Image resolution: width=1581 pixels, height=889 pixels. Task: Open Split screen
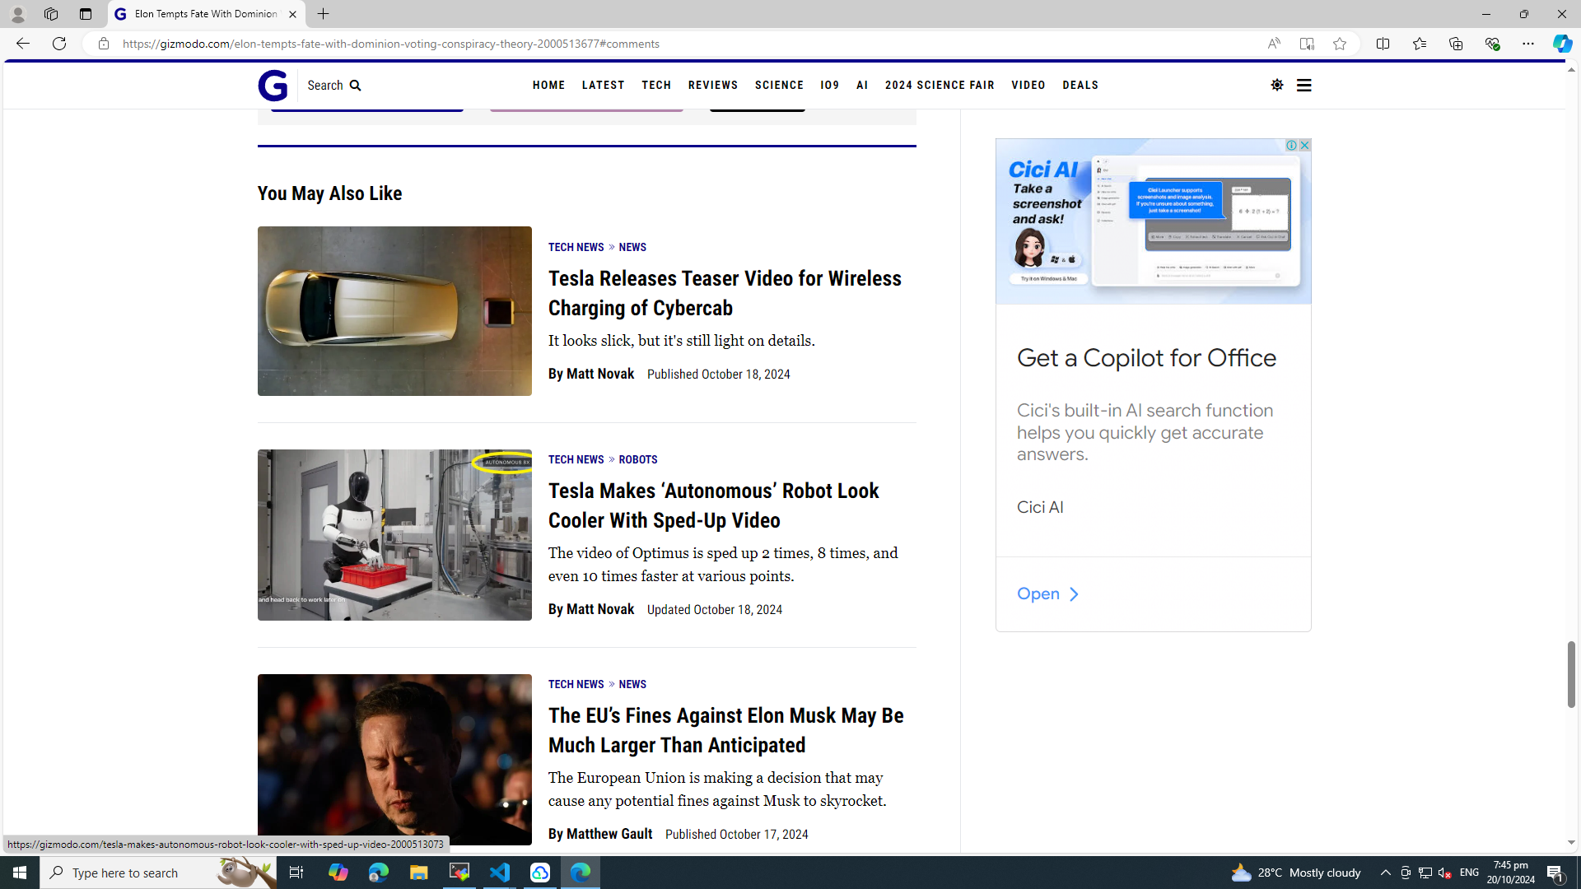click(x=1383, y=44)
